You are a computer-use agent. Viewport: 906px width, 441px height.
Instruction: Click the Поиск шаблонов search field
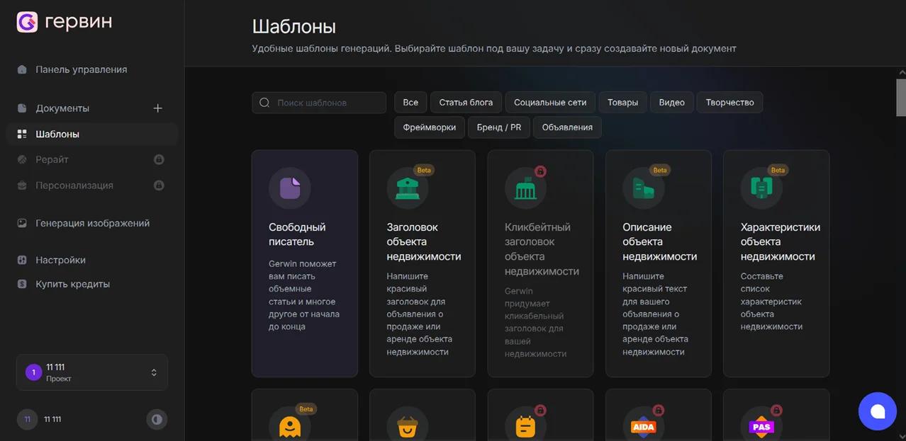click(x=319, y=103)
